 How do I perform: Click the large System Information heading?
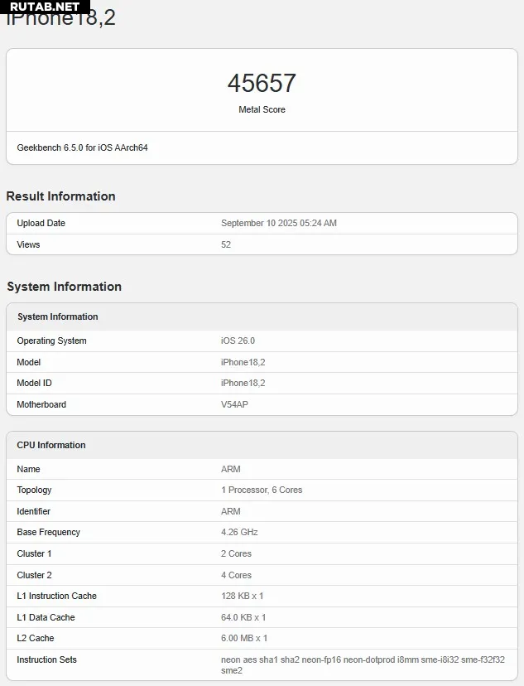click(65, 287)
